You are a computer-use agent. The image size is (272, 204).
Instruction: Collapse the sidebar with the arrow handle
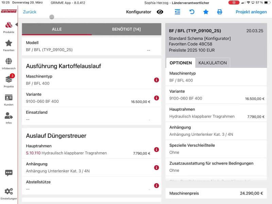click(x=16, y=24)
